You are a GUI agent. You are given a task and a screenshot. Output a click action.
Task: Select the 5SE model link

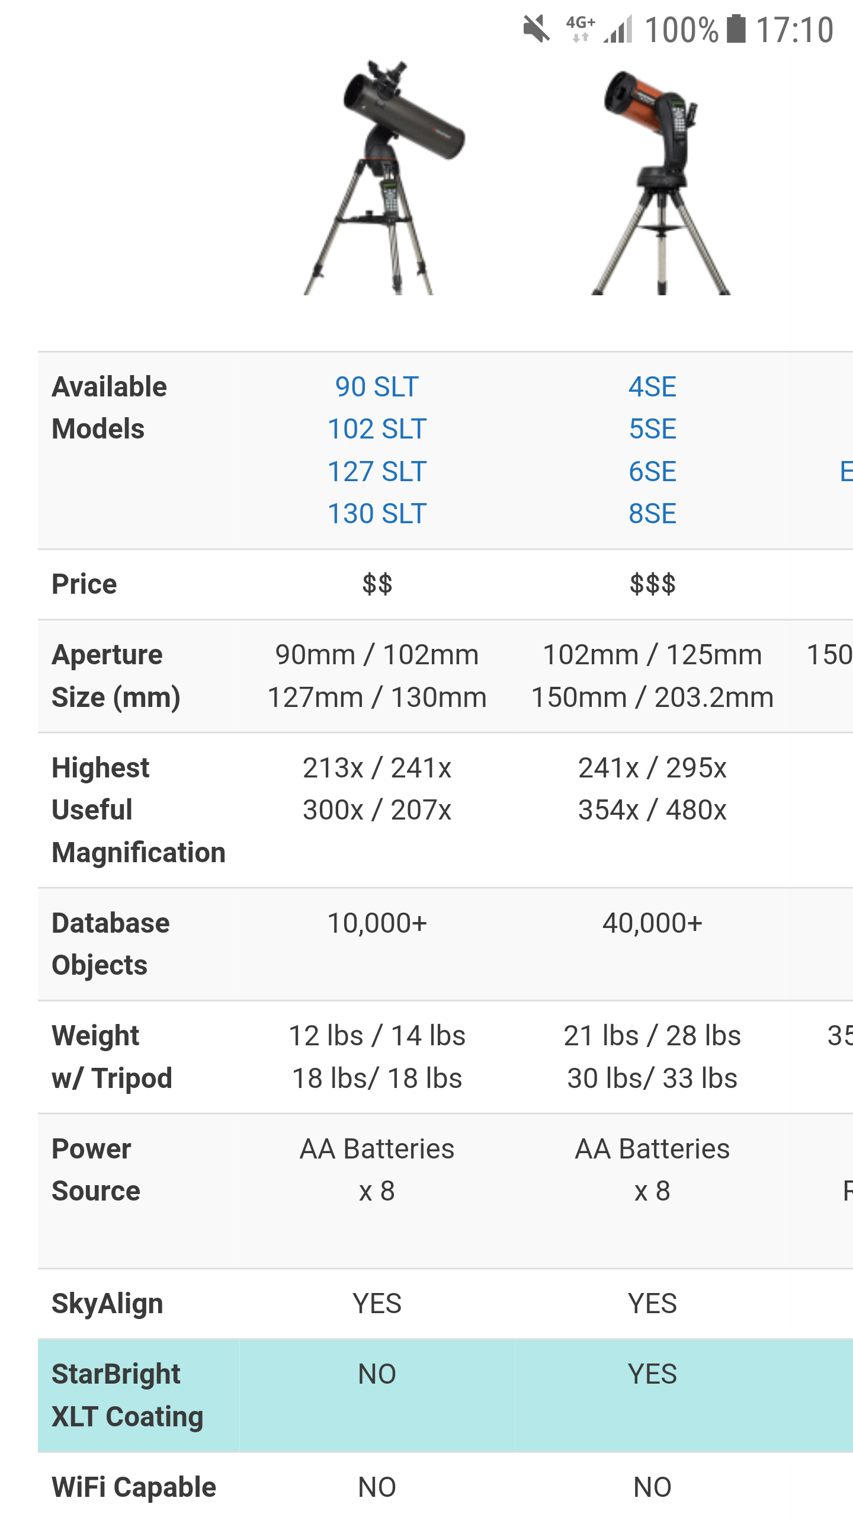652,429
